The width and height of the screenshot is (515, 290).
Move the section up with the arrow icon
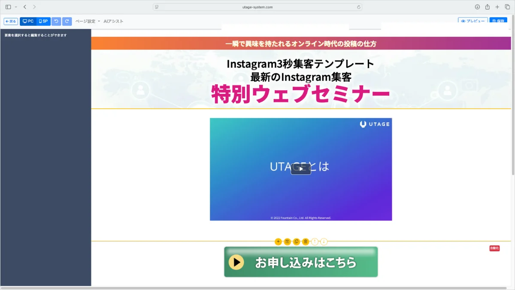click(x=315, y=242)
